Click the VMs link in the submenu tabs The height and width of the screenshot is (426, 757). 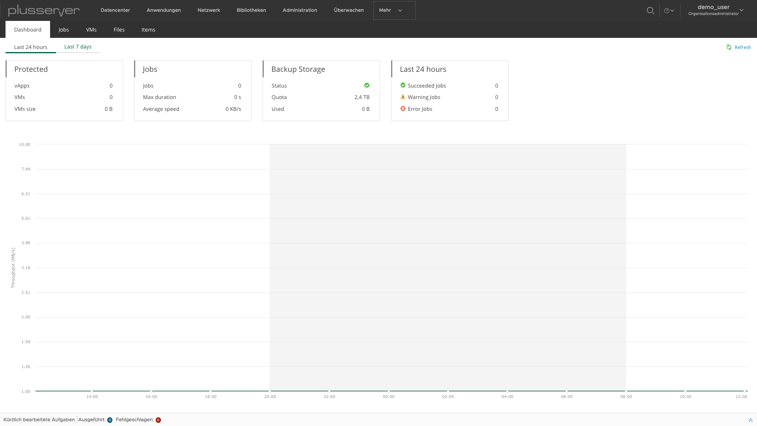[91, 29]
